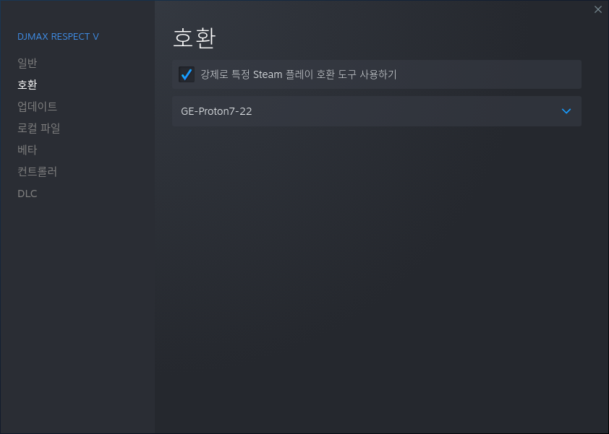The image size is (609, 434).
Task: Open the 베타 tab
Action: coord(27,149)
